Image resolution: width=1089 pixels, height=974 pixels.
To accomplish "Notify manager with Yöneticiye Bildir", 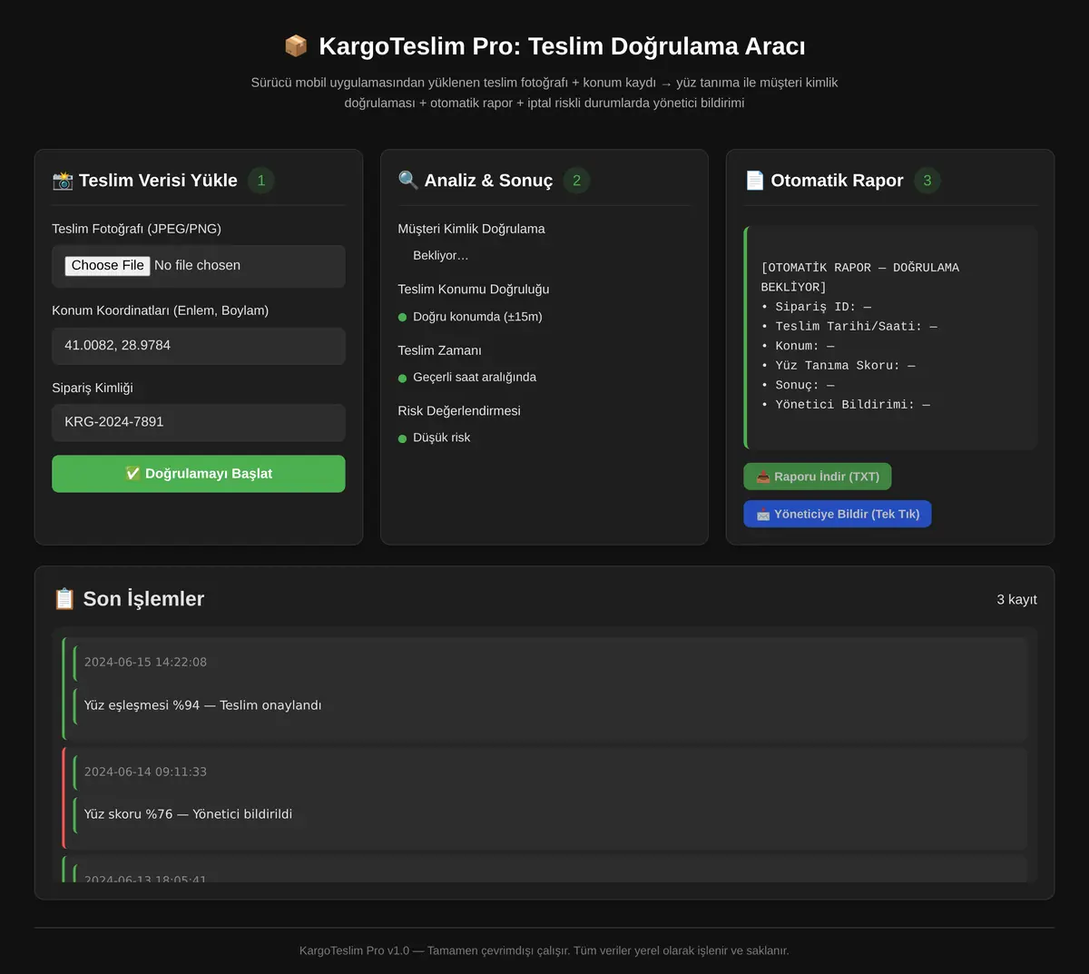I will 838,514.
